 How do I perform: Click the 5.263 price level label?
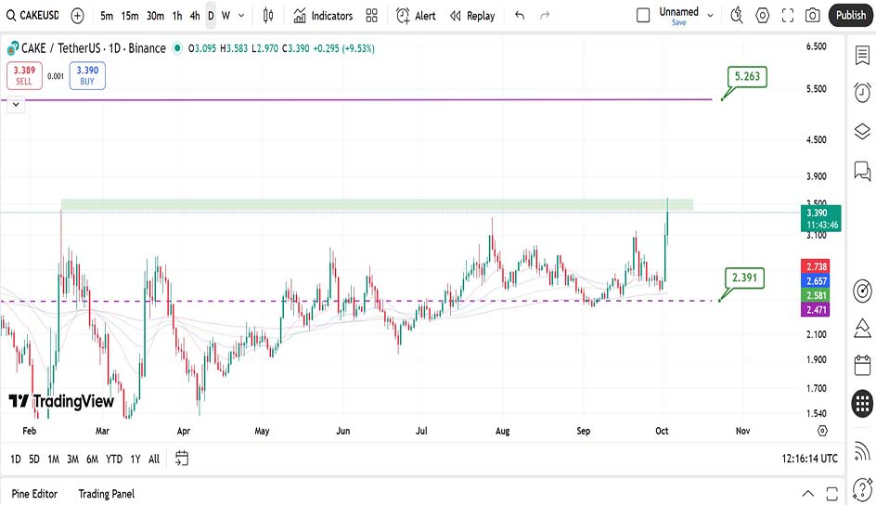[749, 77]
